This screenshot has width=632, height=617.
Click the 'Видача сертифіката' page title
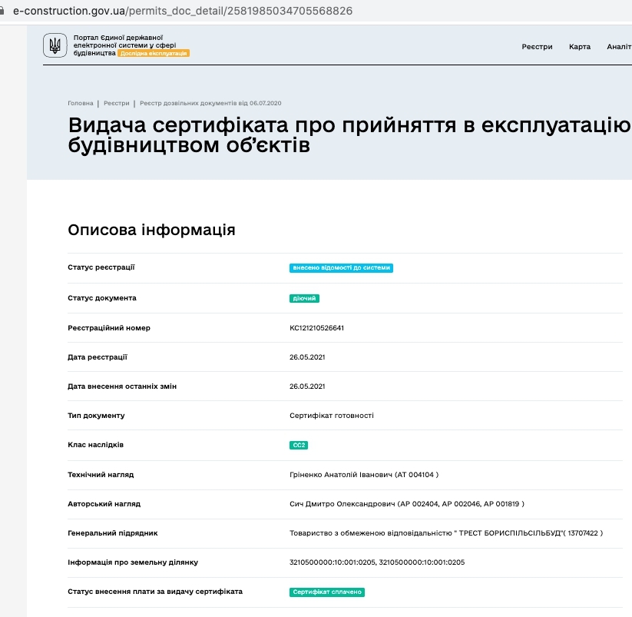click(x=349, y=135)
